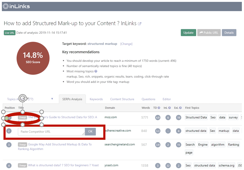Click the word count 1358
244x170 pixels.
144,165
